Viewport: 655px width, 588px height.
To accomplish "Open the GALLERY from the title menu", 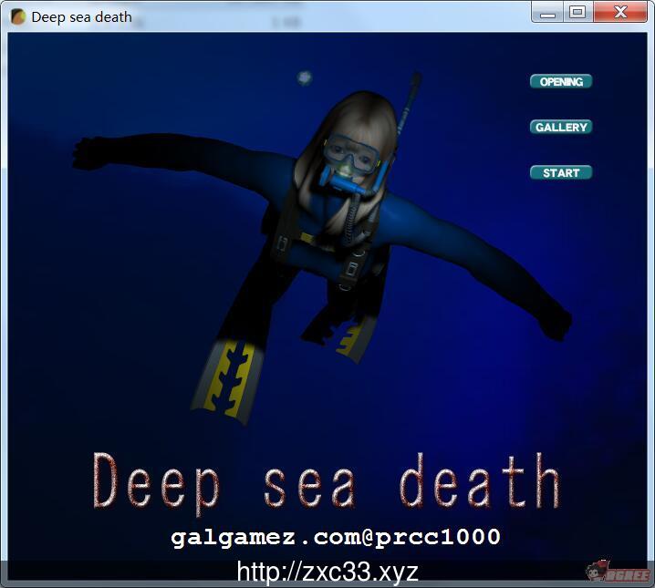I will coord(561,127).
